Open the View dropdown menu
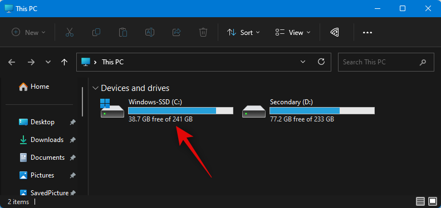 293,33
